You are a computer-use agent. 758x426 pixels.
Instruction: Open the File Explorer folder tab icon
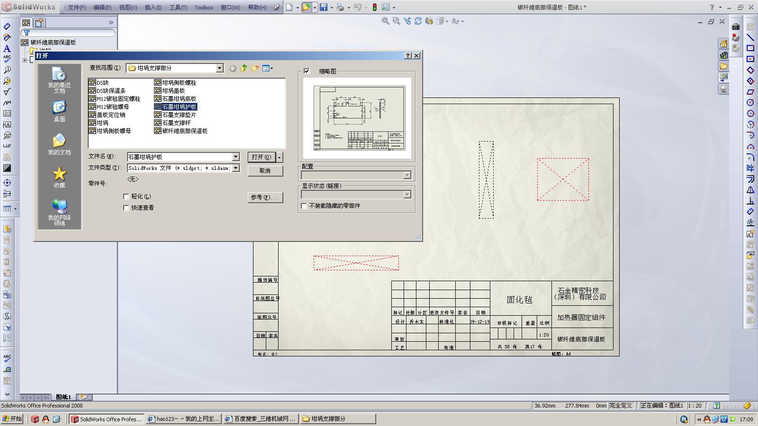click(723, 67)
